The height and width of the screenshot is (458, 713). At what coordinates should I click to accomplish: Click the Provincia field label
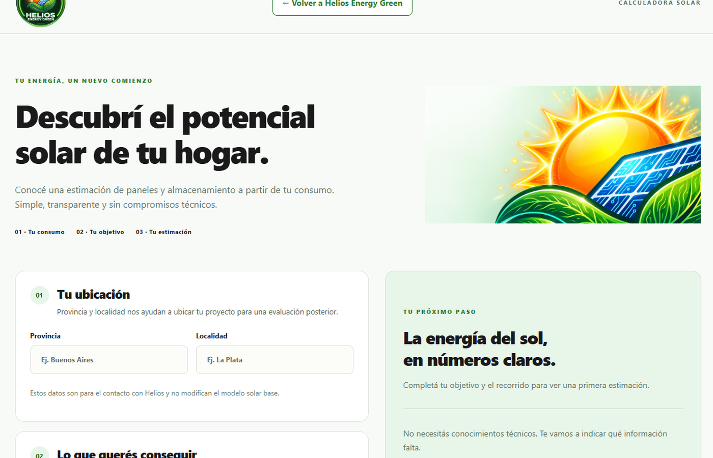click(45, 336)
